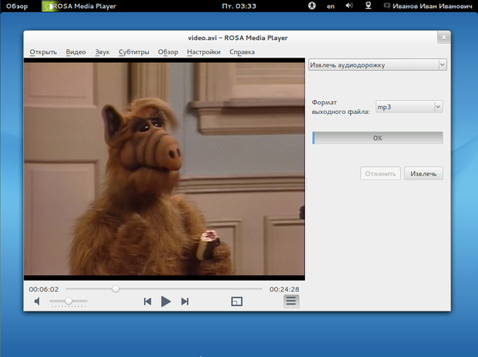Open the network icon in the top bar

click(368, 6)
